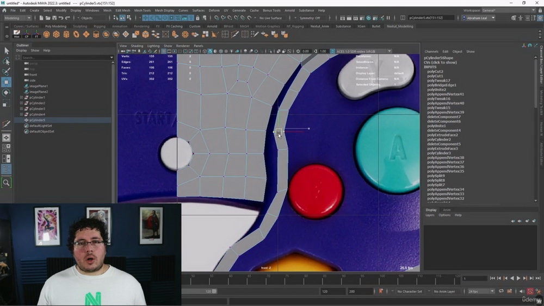Activate the Rotate tool in toolbox
Image resolution: width=544 pixels, height=306 pixels.
[6, 92]
